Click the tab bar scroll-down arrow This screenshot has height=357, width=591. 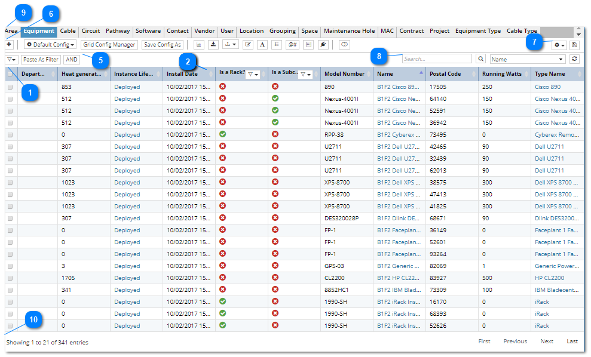point(578,35)
